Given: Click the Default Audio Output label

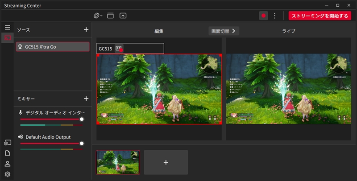Looking at the screenshot, I should point(48,137).
